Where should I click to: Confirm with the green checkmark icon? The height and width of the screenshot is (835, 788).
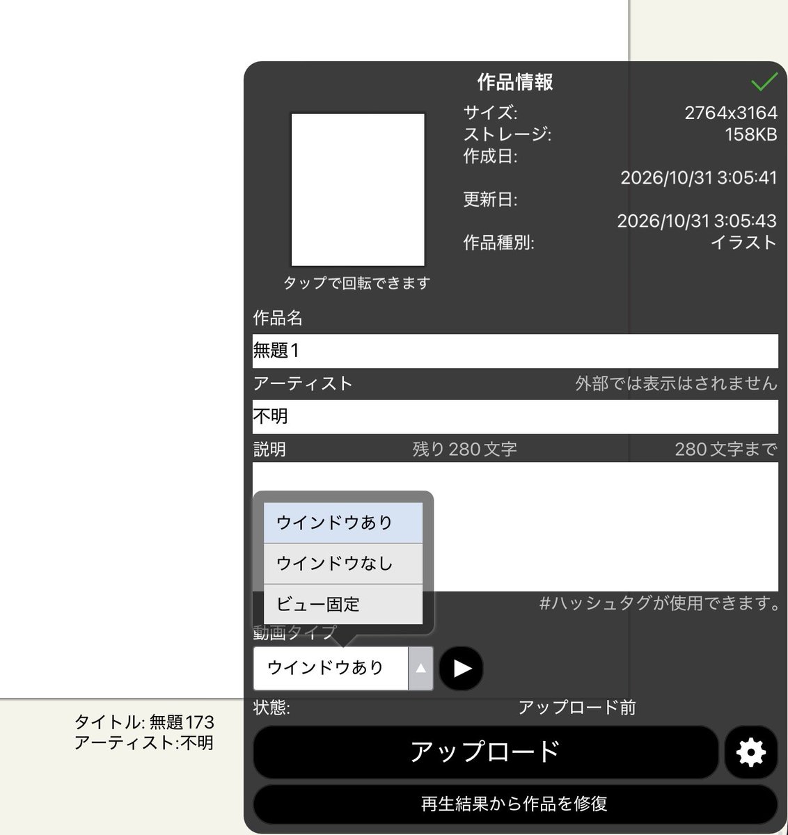tap(764, 82)
